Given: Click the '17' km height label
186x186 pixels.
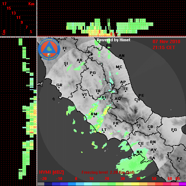Looking at the screenshot, I should [x=4, y=4].
